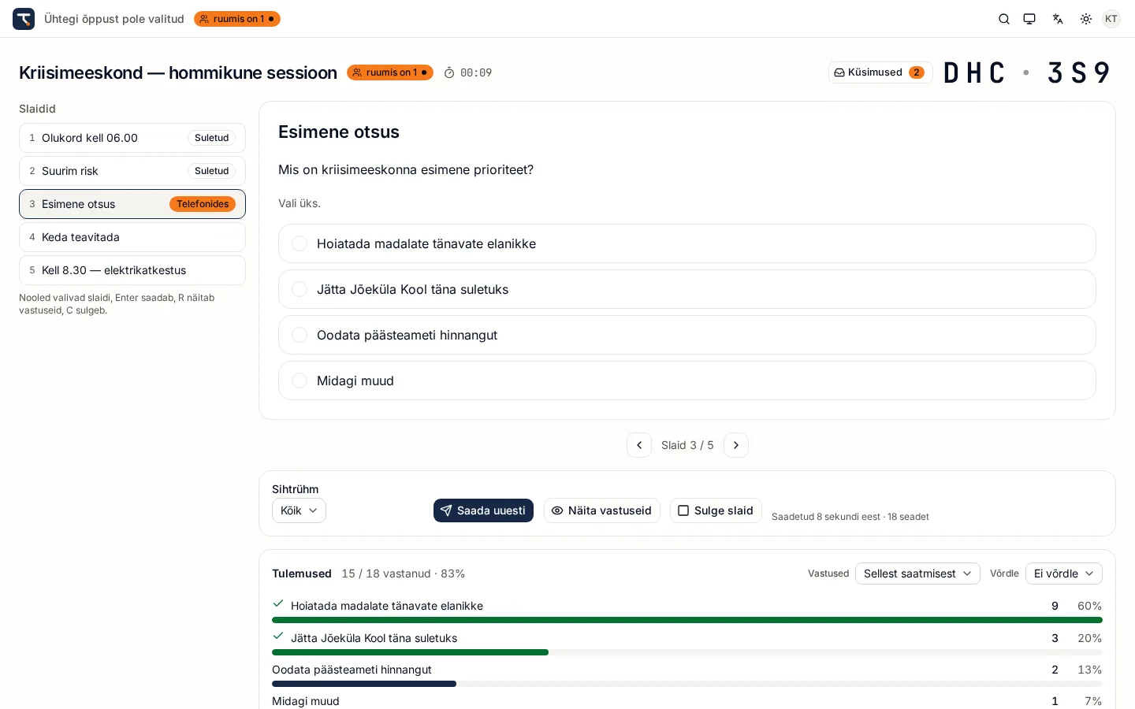
Task: Click the stopwatch icon next to 00:09
Action: click(x=449, y=72)
